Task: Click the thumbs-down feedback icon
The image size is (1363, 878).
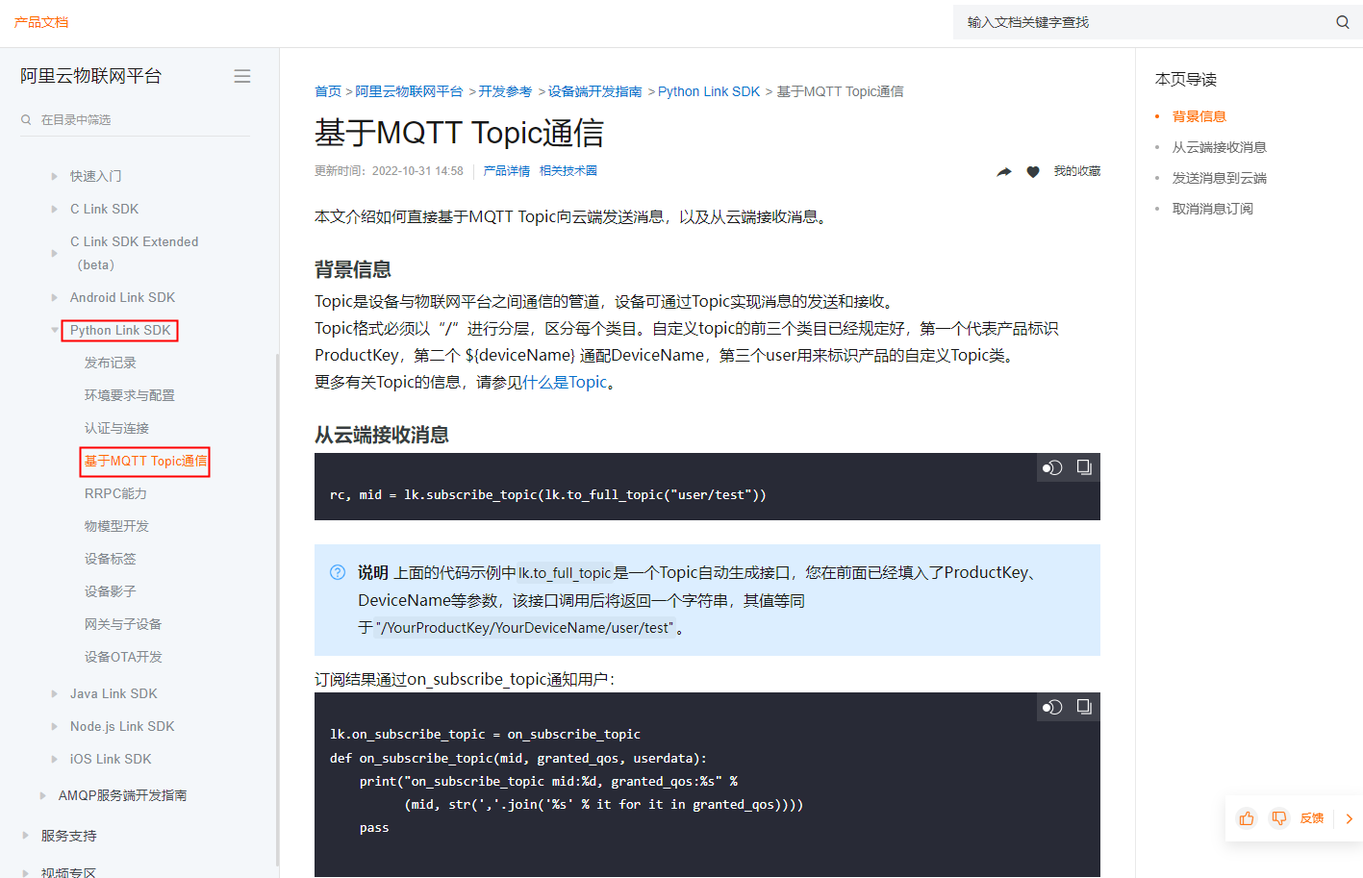Action: coord(1279,818)
